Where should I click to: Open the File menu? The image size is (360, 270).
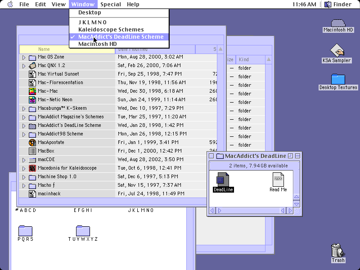[x=24, y=4]
